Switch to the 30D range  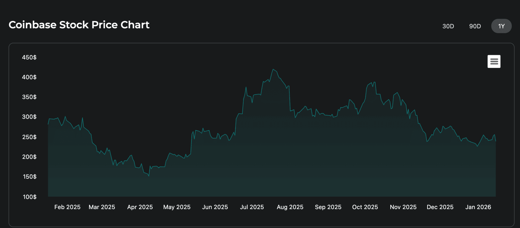448,26
